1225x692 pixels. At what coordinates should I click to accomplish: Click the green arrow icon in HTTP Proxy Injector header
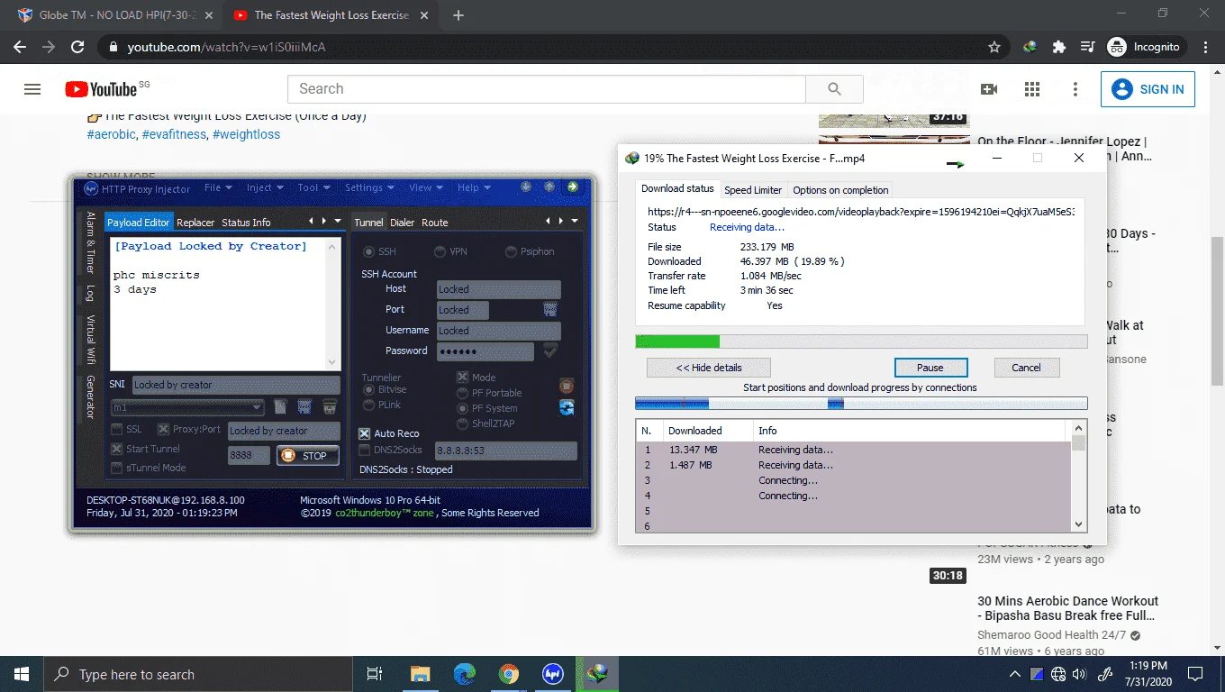tap(572, 187)
